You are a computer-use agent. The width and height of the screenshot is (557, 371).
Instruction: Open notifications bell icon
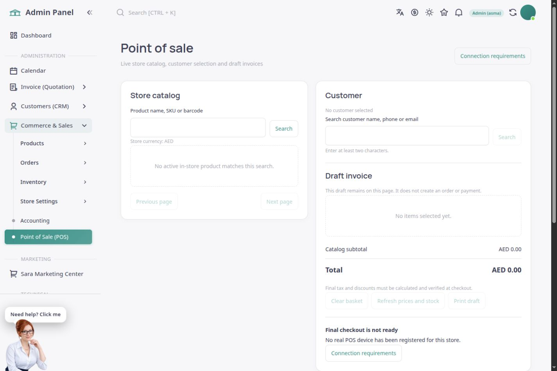[459, 12]
